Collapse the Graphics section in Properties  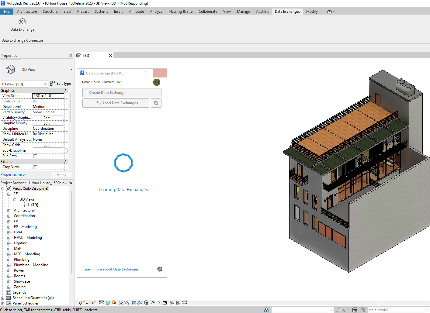pyautogui.click(x=65, y=91)
